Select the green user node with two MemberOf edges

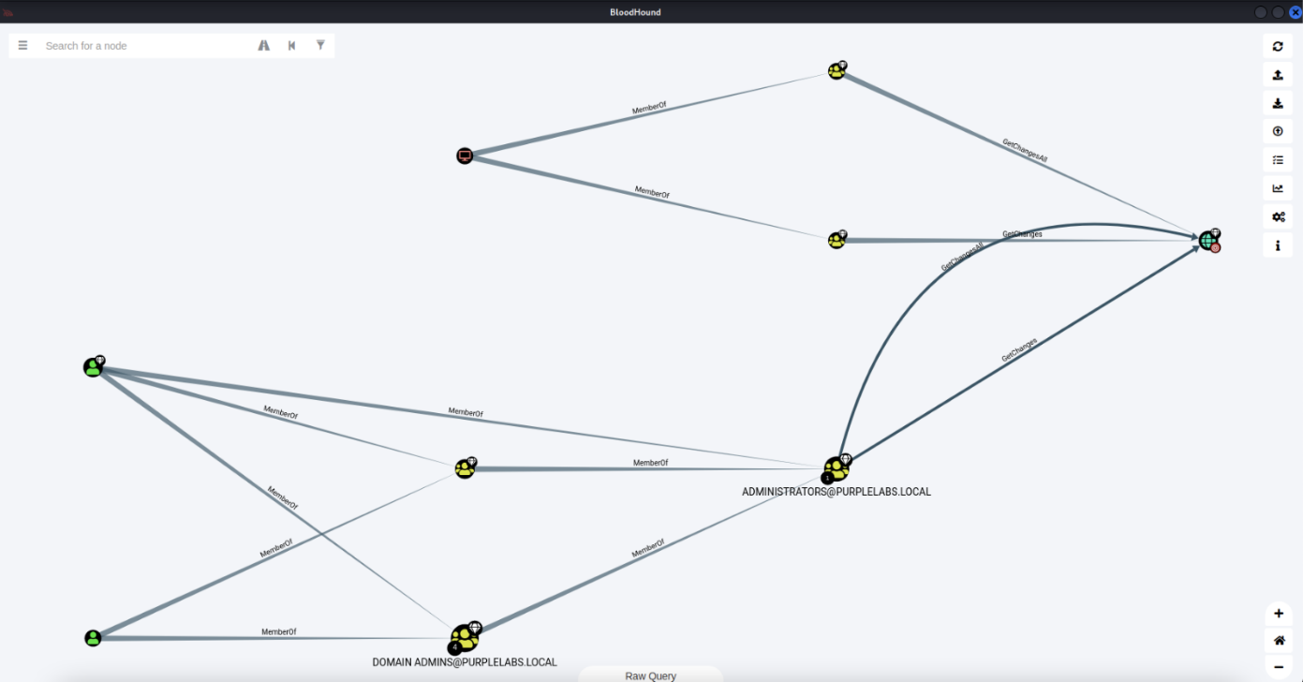[x=93, y=638]
